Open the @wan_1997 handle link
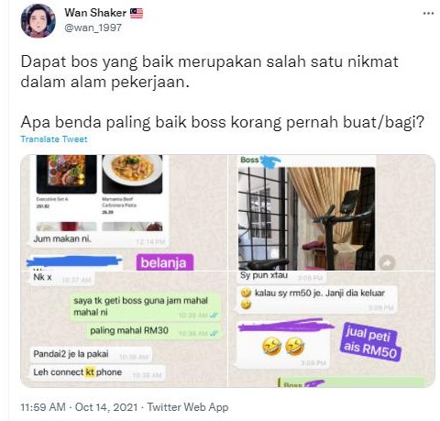The image size is (440, 421). [93, 28]
